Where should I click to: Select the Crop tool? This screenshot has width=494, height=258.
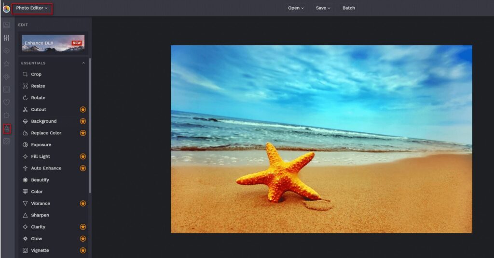tap(36, 75)
